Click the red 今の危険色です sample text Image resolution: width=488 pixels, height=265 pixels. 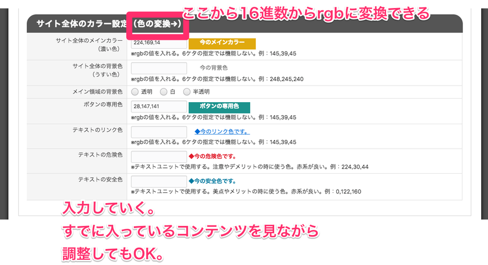pos(212,157)
